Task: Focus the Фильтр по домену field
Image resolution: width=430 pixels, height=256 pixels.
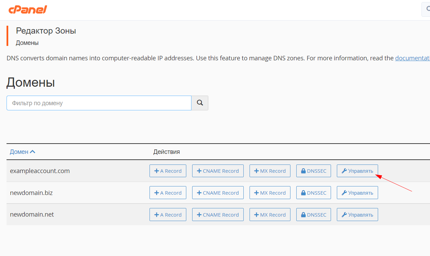Action: pos(99,103)
